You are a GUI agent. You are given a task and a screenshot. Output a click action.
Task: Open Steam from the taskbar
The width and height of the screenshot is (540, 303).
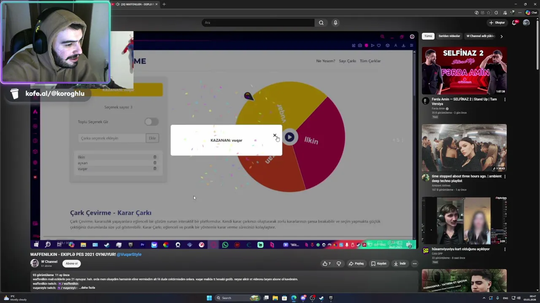321,298
